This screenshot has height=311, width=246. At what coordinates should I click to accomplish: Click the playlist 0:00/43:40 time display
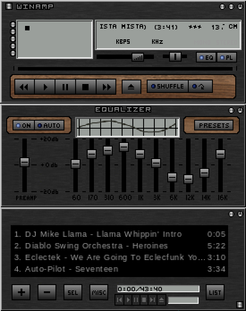(158, 289)
